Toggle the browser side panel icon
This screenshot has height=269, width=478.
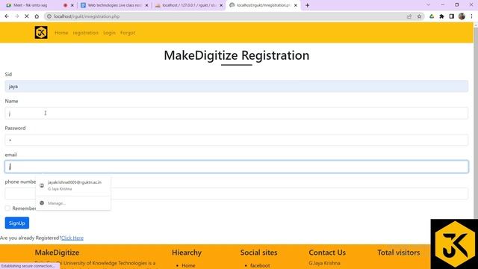[451, 16]
